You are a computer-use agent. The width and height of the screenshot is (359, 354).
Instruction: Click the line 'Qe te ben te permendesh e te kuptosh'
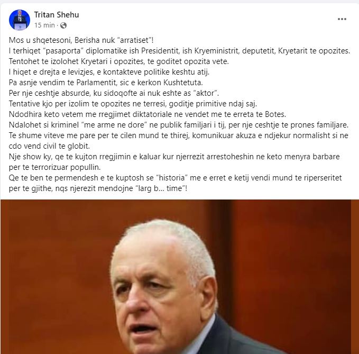(175, 178)
